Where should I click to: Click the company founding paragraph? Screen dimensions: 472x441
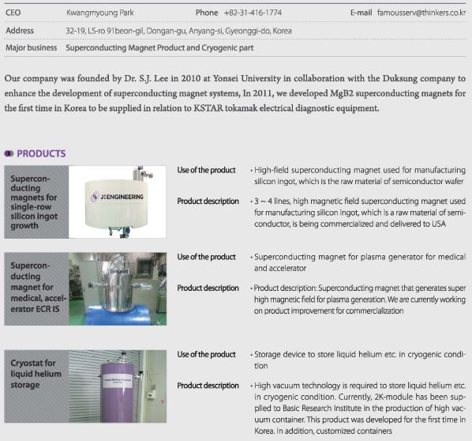234,93
